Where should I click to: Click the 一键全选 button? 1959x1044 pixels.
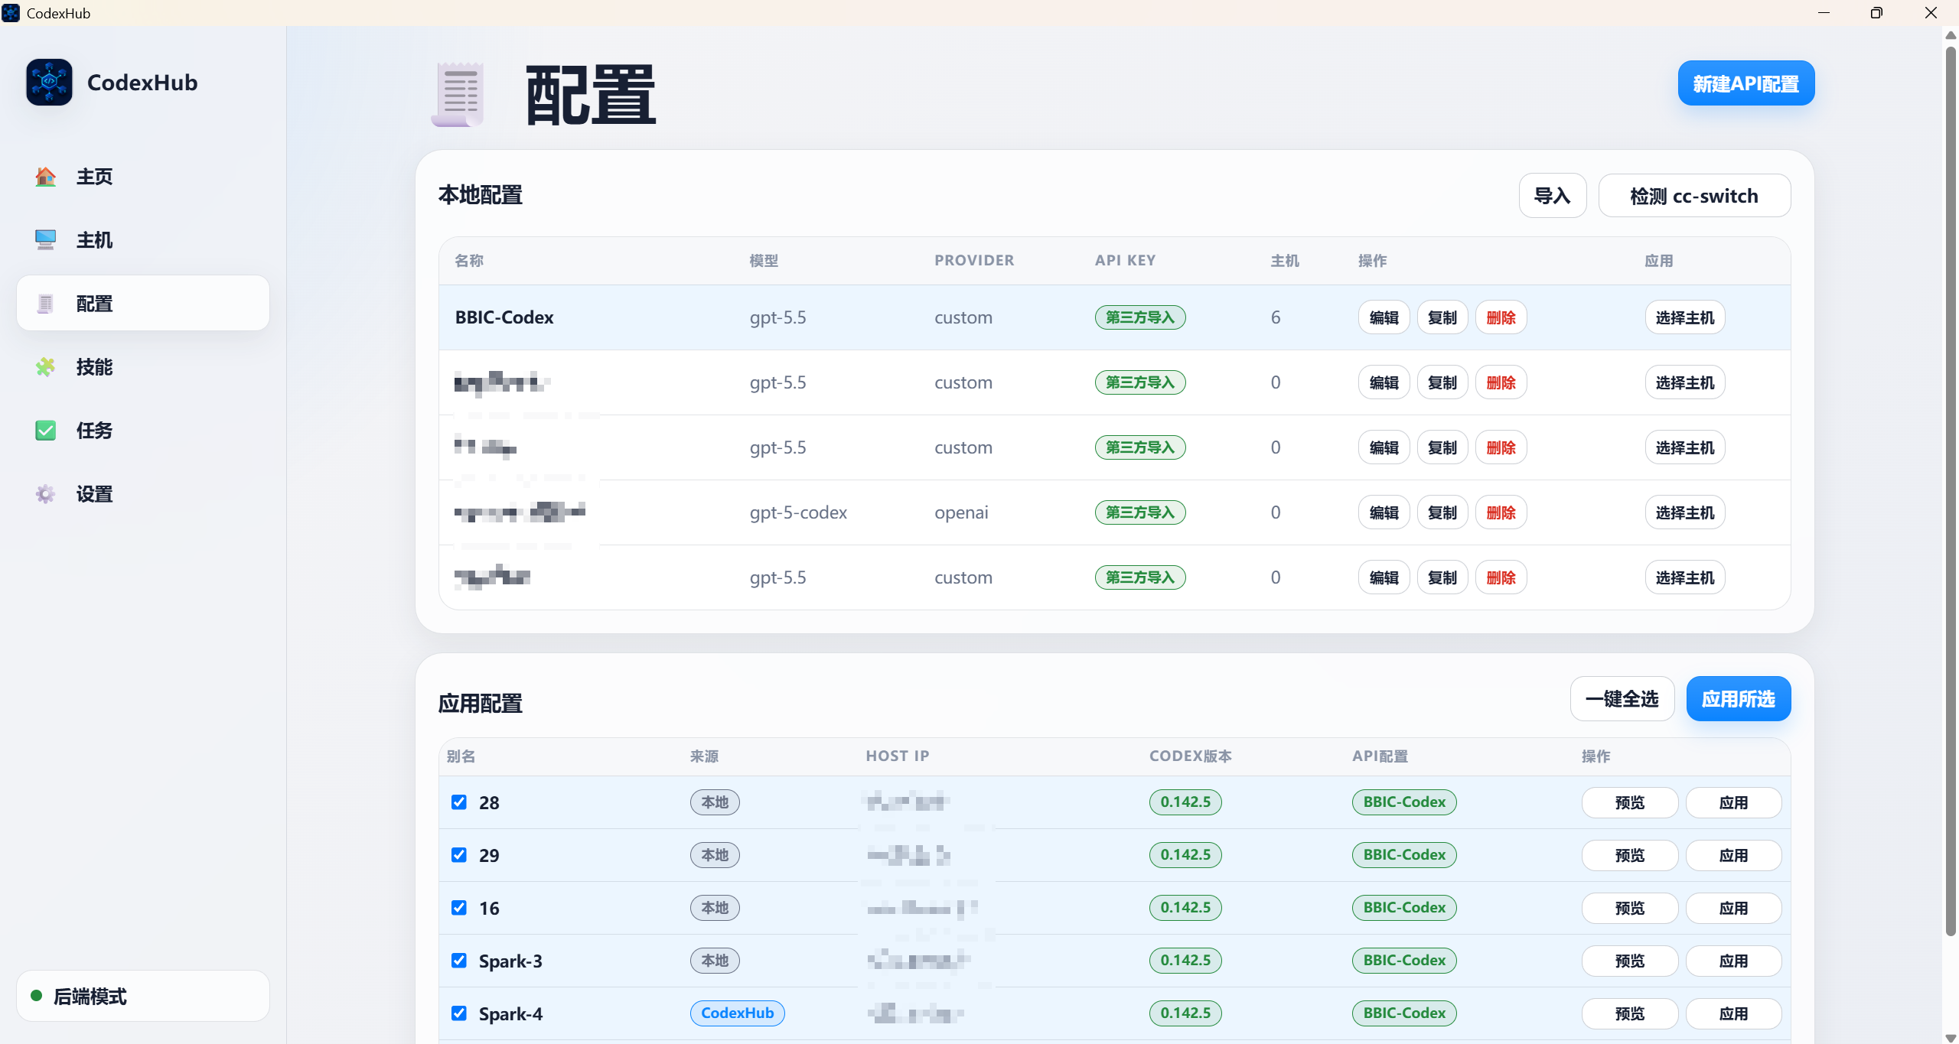[x=1622, y=699]
